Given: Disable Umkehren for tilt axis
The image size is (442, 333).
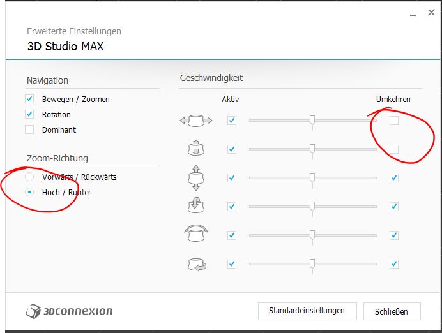Looking at the screenshot, I should click(394, 207).
